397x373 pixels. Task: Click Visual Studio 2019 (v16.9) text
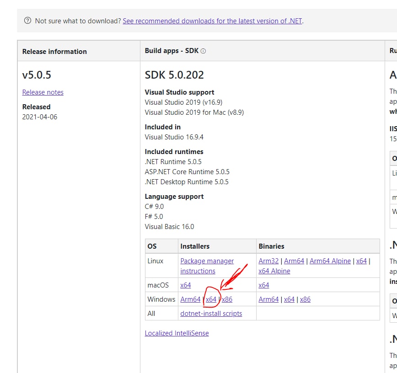pos(183,102)
